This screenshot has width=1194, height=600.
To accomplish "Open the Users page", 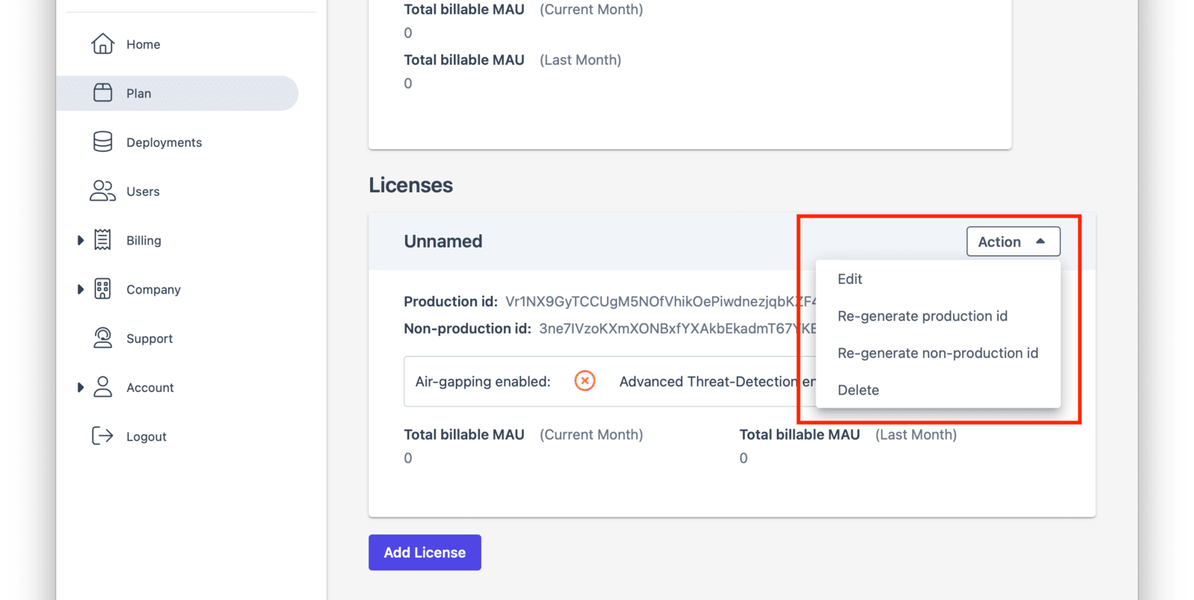I will point(143,192).
